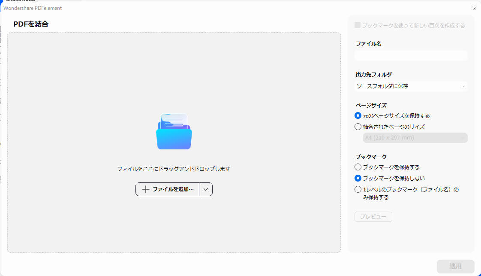481x276 pixels.
Task: Click the Wondershare PDFelement title text
Action: [33, 8]
